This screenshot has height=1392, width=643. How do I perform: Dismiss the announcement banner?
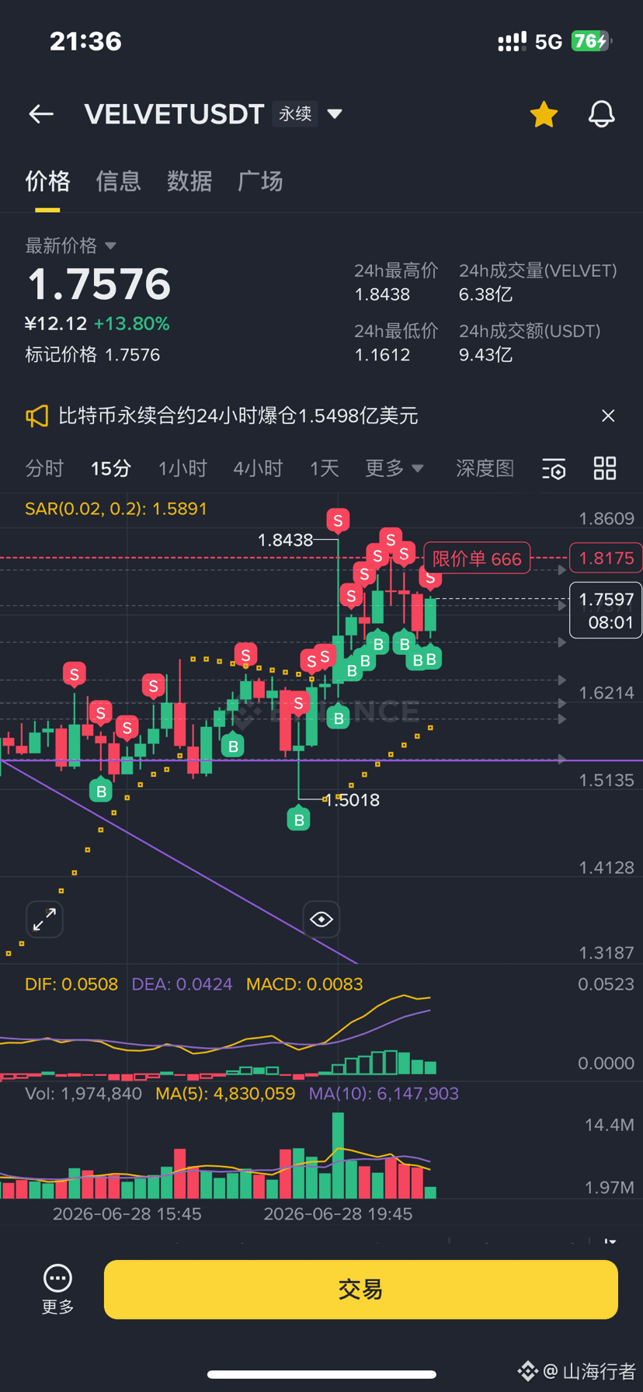click(x=608, y=416)
